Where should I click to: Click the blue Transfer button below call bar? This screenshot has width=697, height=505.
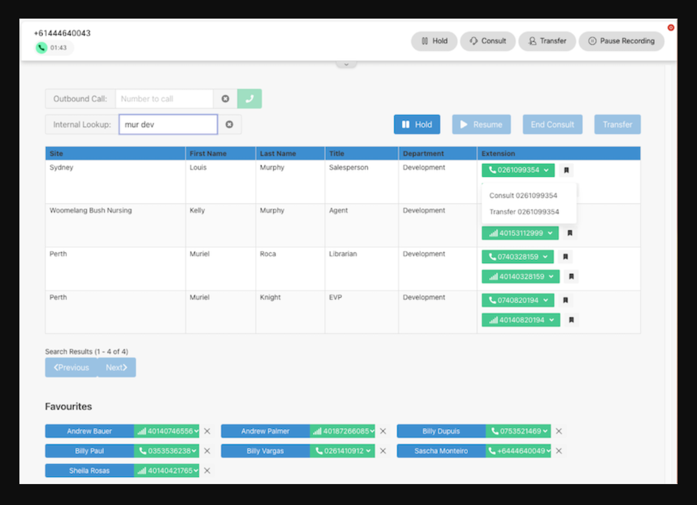(617, 125)
